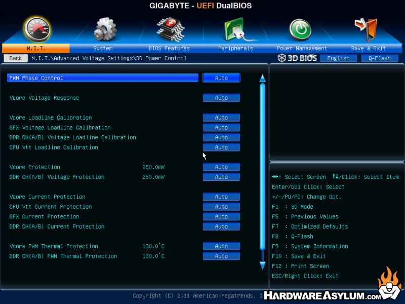Click the M.I.T. speedometer gauge icon
The image size is (405, 304).
pyautogui.click(x=37, y=29)
